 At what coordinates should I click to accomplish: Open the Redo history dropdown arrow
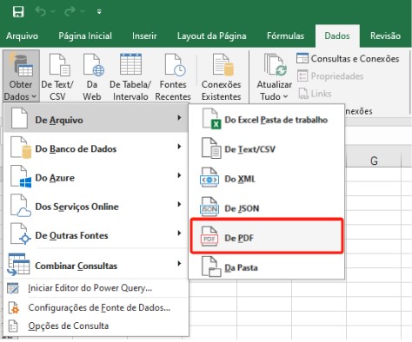[83, 11]
